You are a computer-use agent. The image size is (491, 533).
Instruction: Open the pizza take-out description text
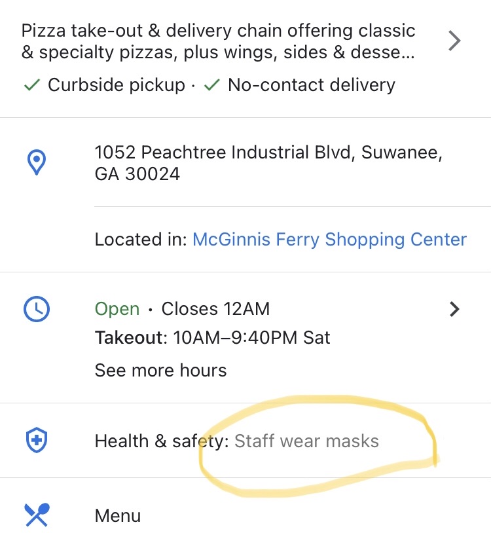218,41
